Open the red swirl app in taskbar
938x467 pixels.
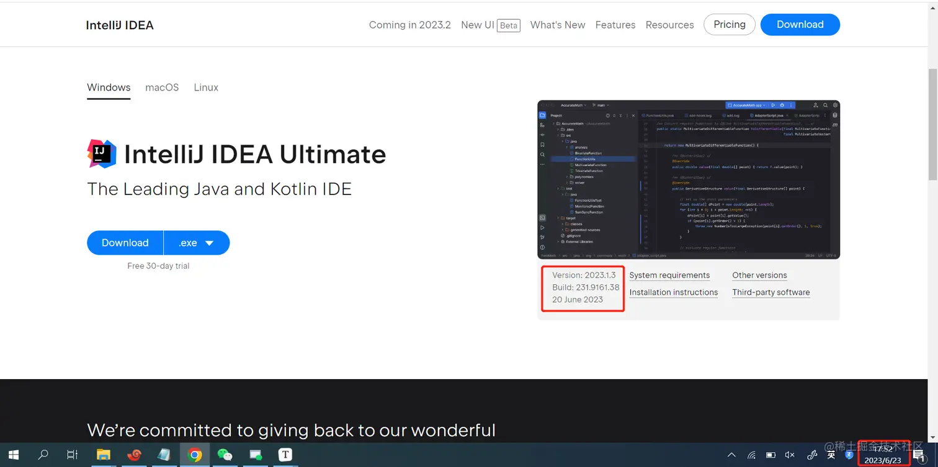pos(134,455)
